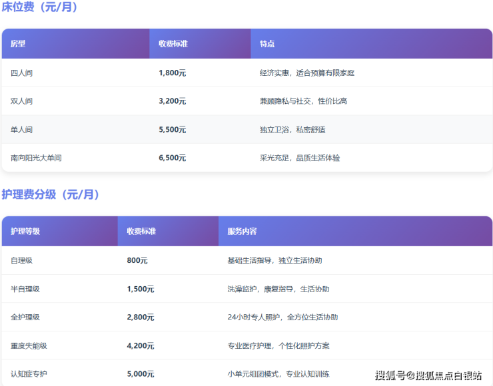Click the 护理费分级（元/月）section heading
This screenshot has width=493, height=386.
51,195
